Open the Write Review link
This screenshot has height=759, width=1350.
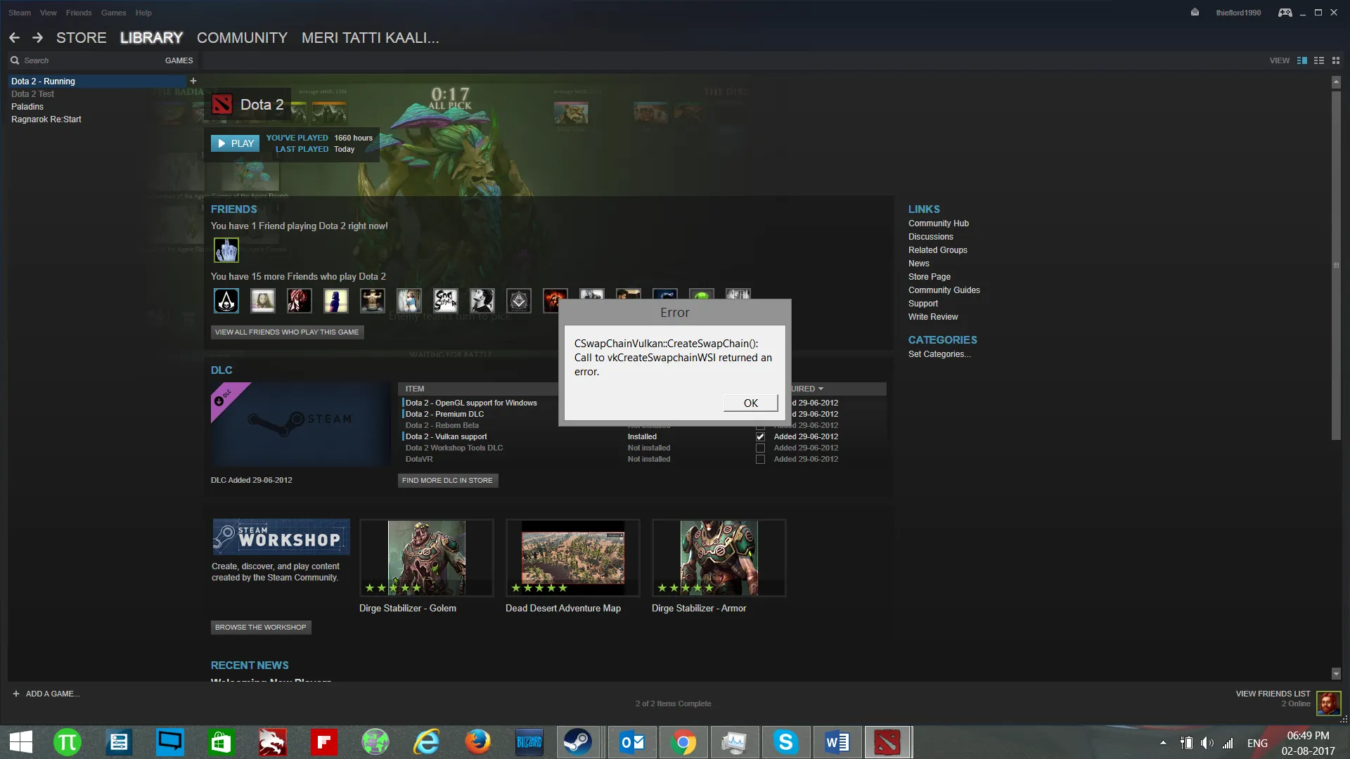[x=932, y=317]
